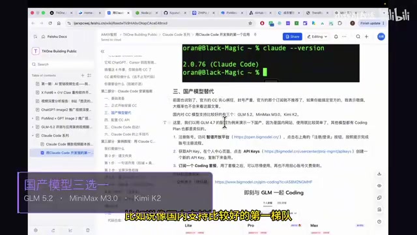Click the browser forward arrow
The image size is (417, 235).
coord(42,23)
